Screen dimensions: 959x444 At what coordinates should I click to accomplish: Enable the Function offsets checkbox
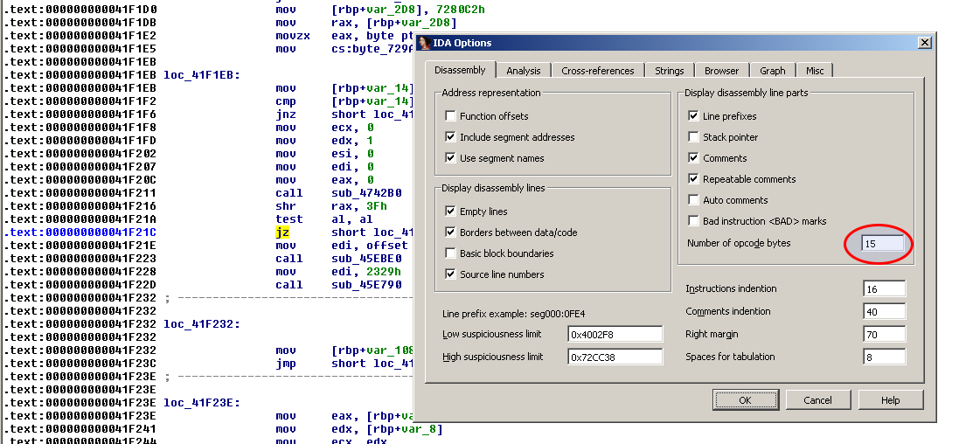(451, 116)
